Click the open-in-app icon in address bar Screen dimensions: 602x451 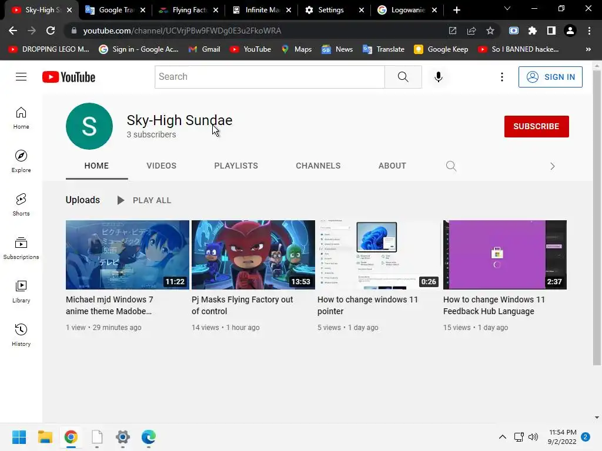click(x=453, y=31)
